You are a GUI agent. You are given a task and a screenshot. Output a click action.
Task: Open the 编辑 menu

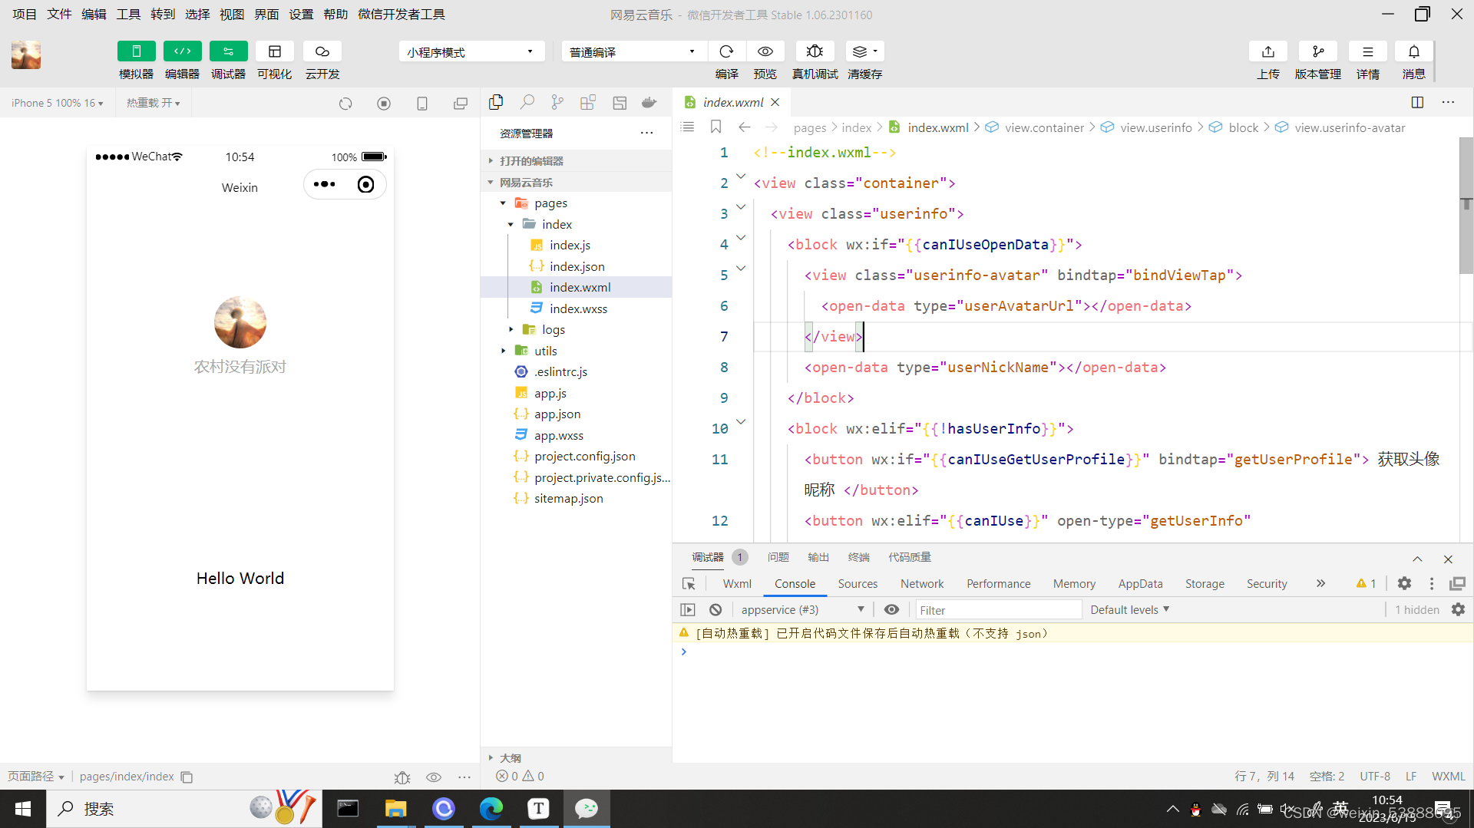click(x=94, y=15)
